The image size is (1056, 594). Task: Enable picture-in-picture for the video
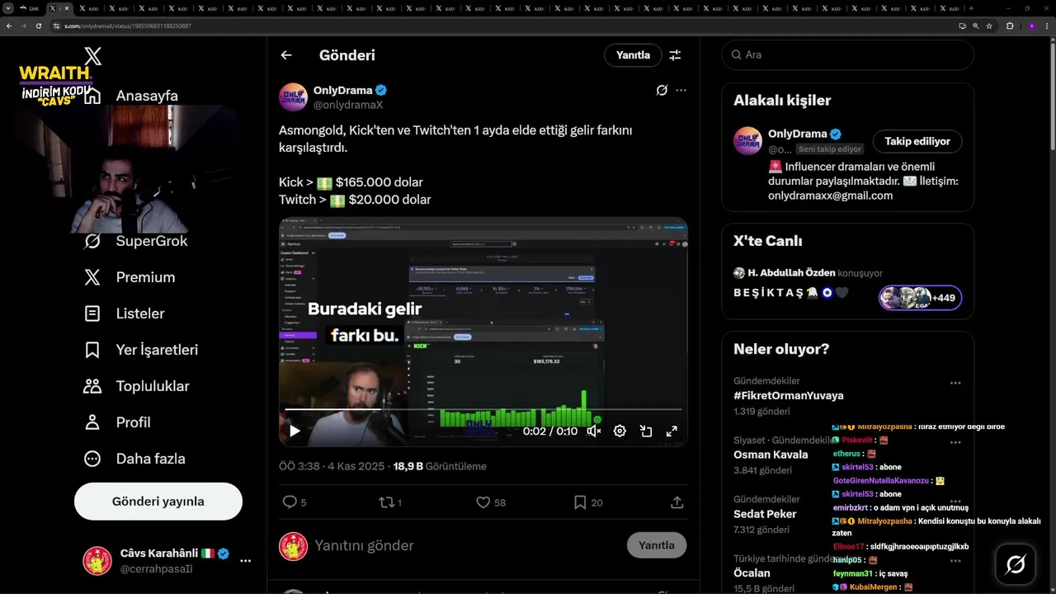coord(646,431)
